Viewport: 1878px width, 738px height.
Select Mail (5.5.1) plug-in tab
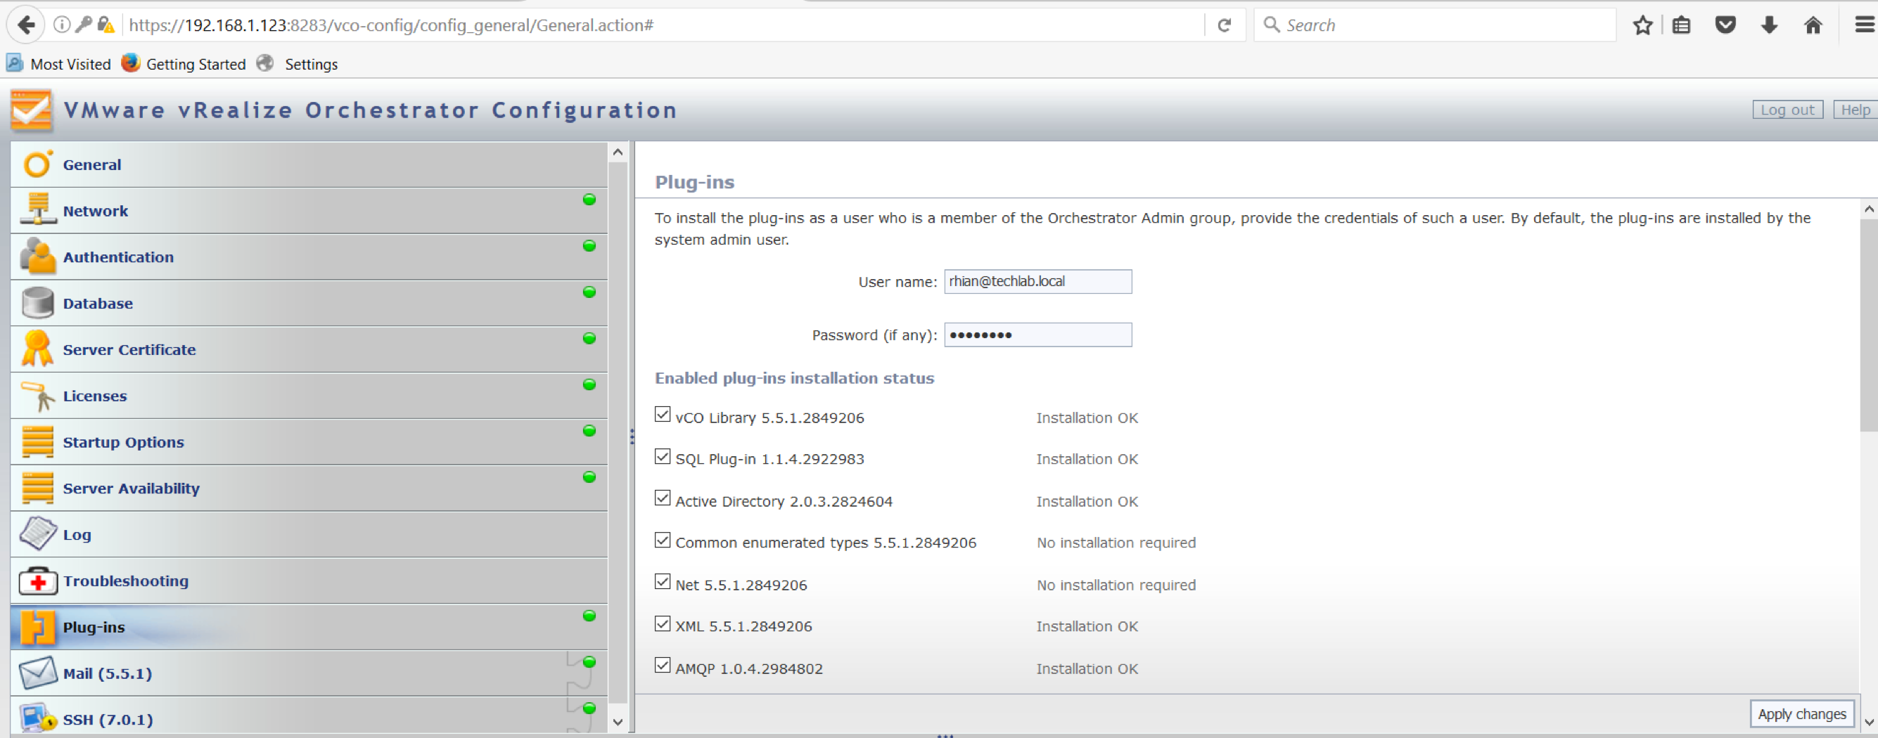(x=309, y=673)
